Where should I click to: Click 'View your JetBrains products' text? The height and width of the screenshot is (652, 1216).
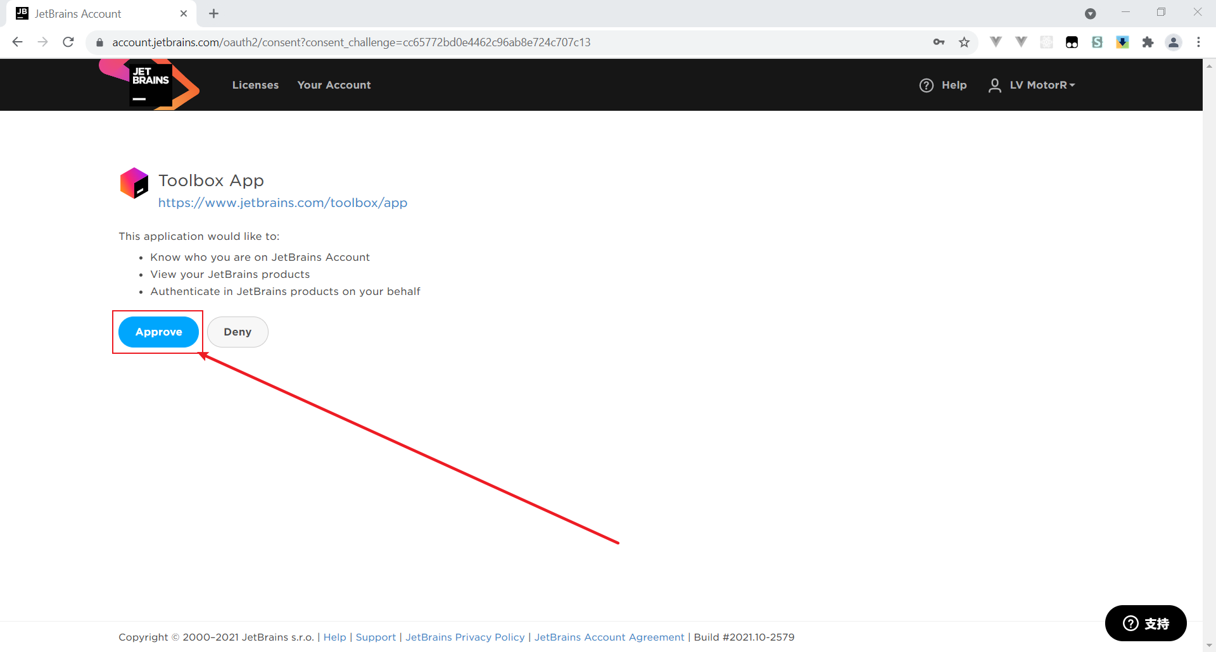tap(230, 274)
